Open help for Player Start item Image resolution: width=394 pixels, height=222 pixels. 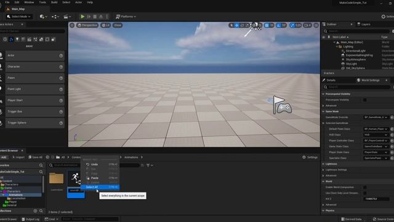(61, 101)
